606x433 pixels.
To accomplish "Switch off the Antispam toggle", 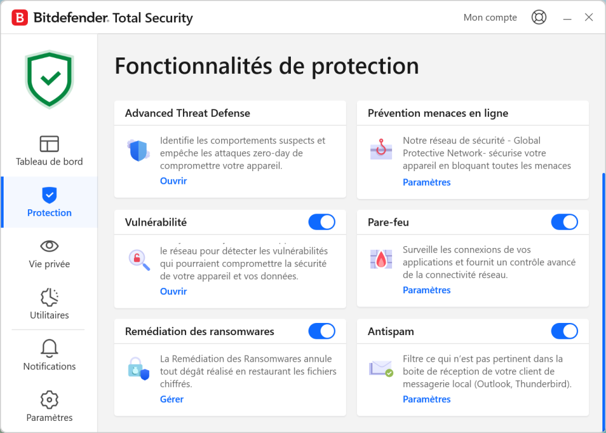I will pyautogui.click(x=564, y=331).
